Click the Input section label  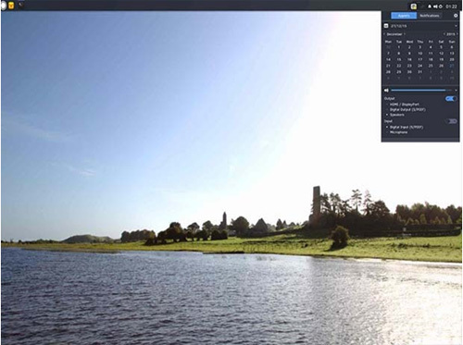pyautogui.click(x=388, y=121)
